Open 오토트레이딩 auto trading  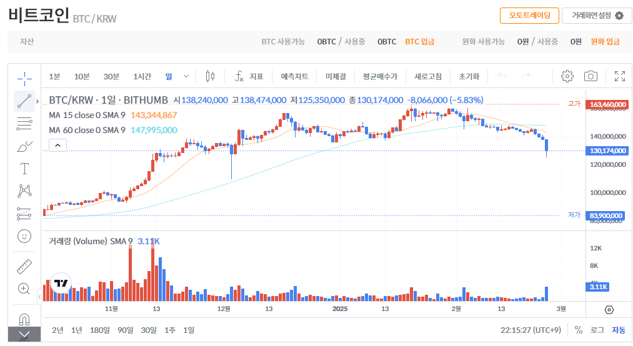click(530, 16)
